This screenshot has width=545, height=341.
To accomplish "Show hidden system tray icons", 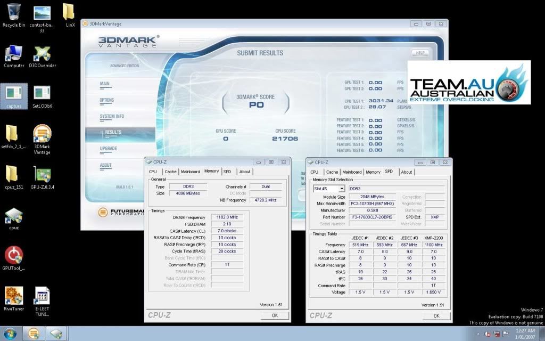I will (x=478, y=334).
